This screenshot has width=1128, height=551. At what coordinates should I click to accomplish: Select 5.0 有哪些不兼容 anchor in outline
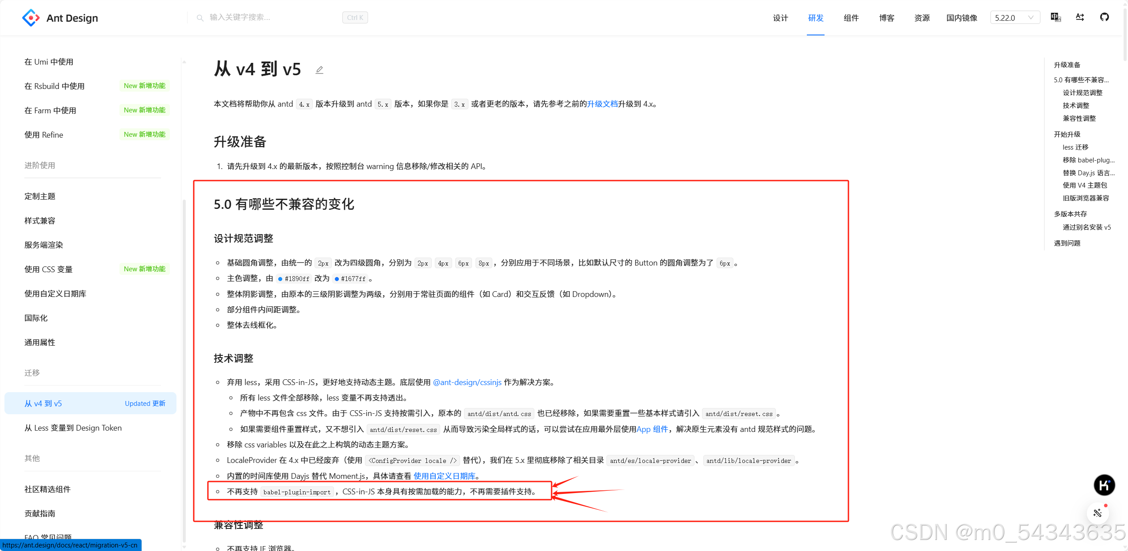tap(1081, 80)
